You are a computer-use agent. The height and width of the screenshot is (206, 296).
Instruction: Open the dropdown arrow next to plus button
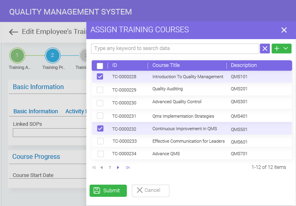pyautogui.click(x=286, y=48)
